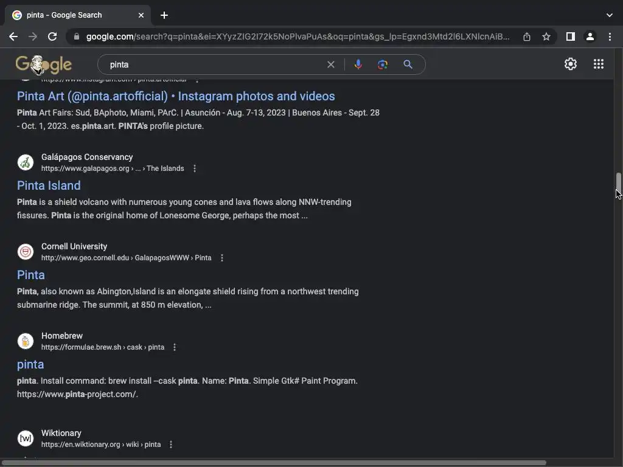View site information lock icon
The image size is (623, 467).
[77, 36]
